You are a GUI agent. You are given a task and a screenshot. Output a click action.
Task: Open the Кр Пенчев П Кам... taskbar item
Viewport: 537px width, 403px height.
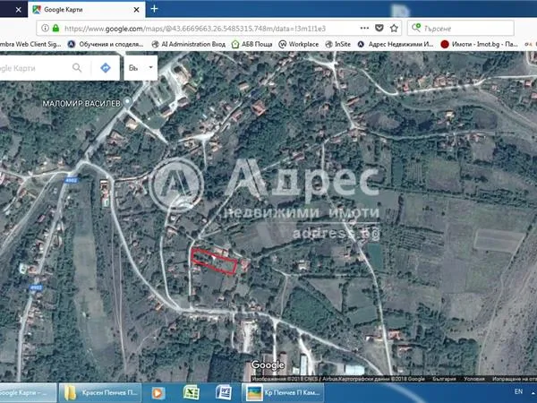[283, 393]
